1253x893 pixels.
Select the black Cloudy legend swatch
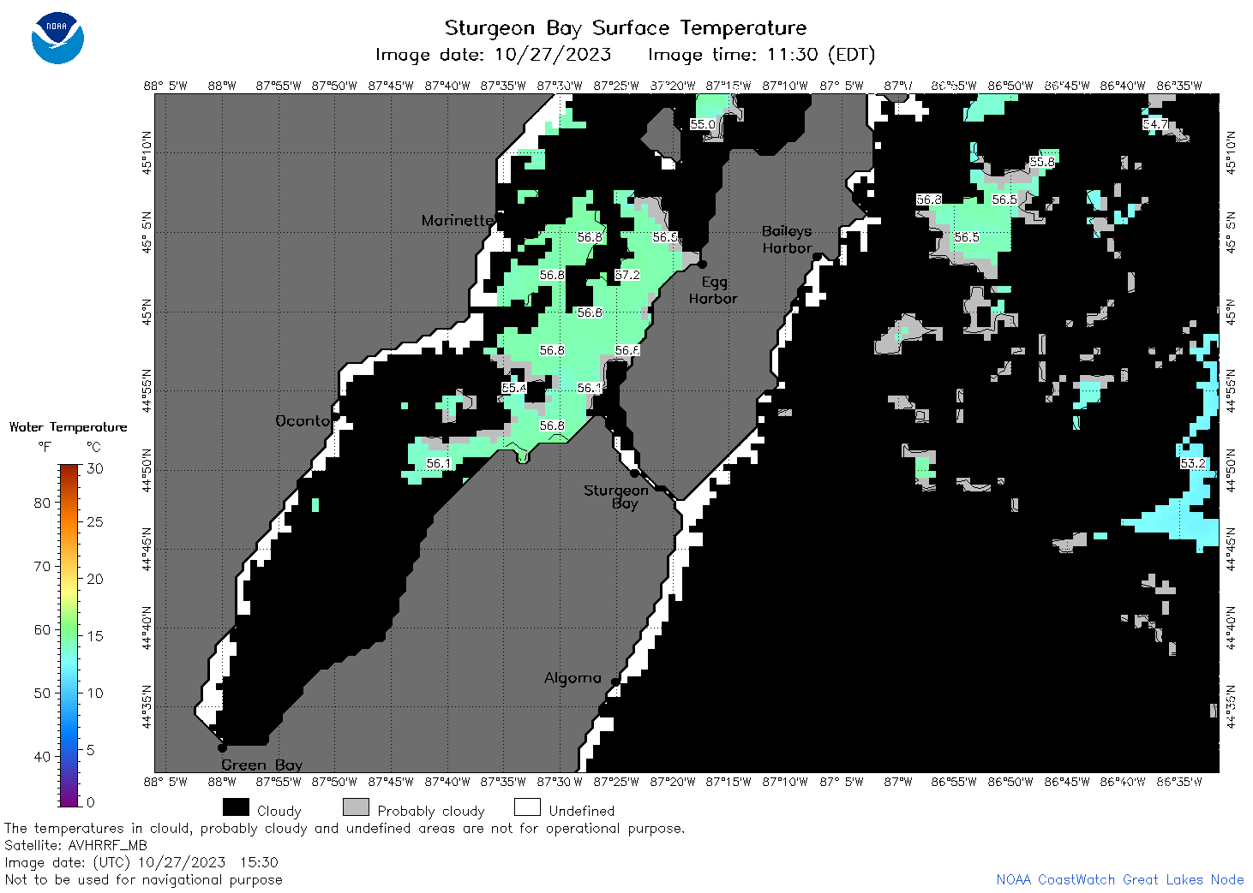[236, 807]
